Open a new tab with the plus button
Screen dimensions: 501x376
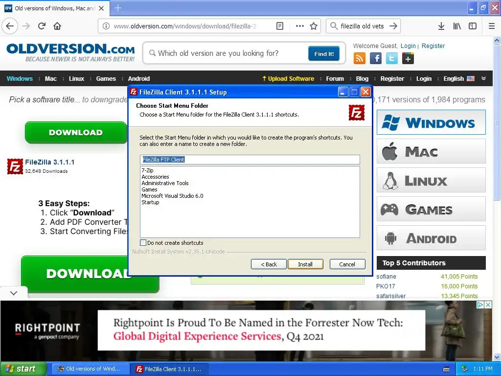[117, 8]
